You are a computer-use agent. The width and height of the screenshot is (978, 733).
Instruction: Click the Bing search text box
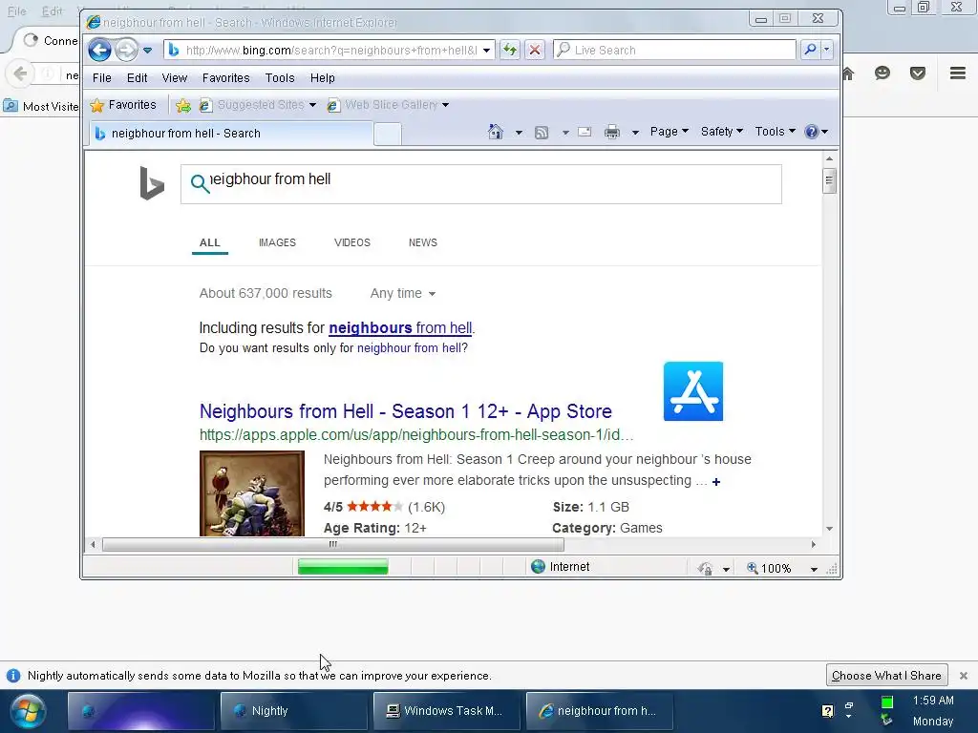[x=481, y=184]
